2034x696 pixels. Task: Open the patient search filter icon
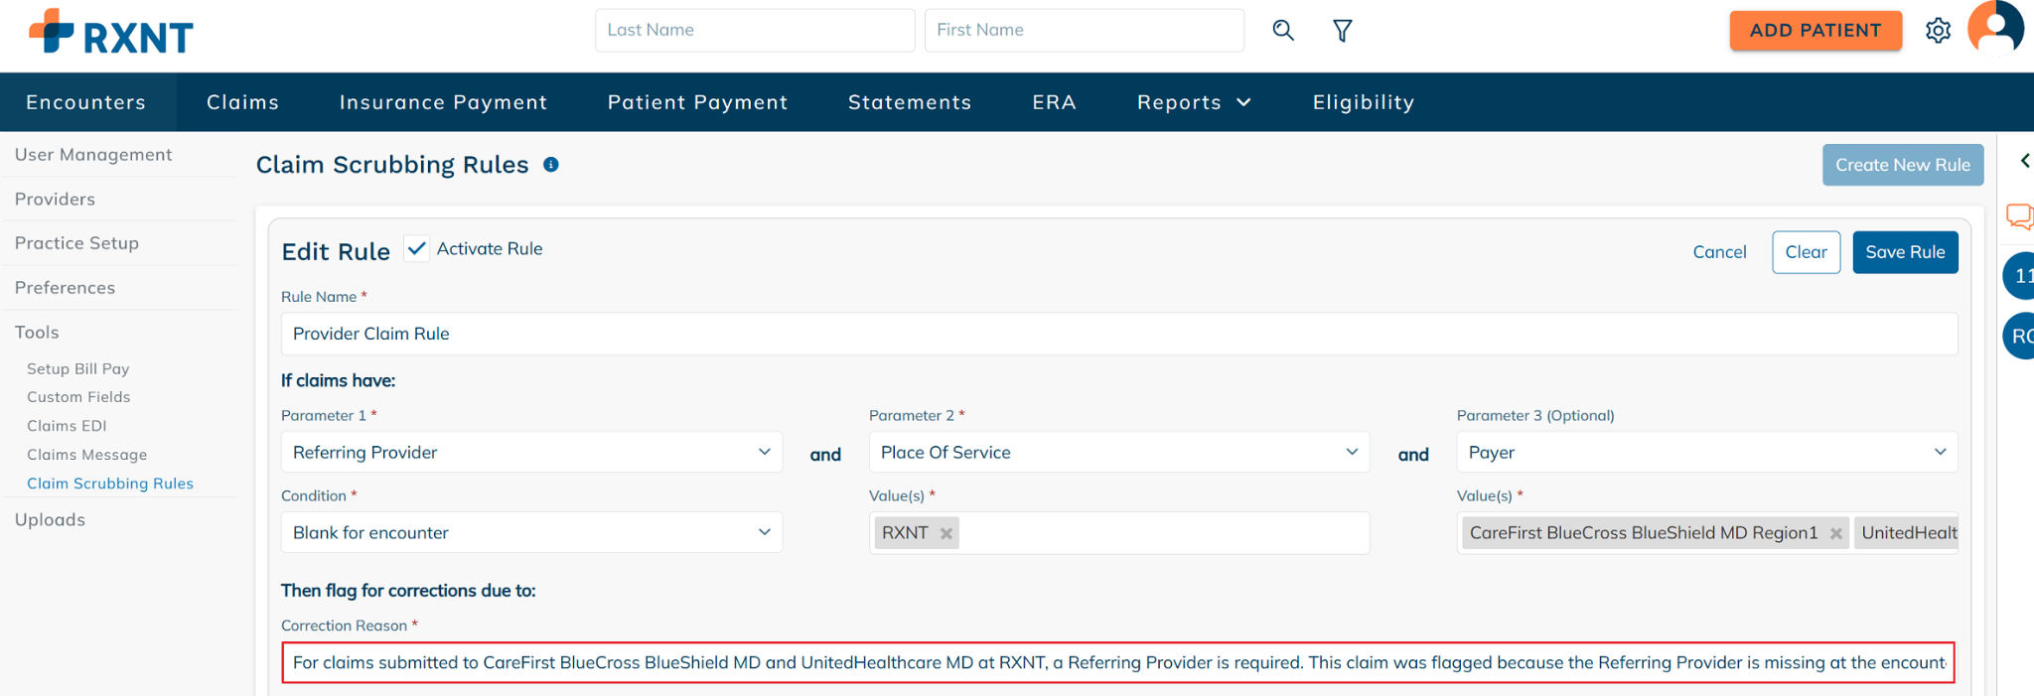click(1342, 31)
